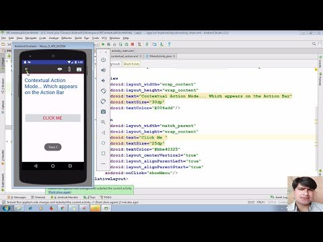The image size is (323, 242).
Task: Open the Preview side panel
Action: 320,79
